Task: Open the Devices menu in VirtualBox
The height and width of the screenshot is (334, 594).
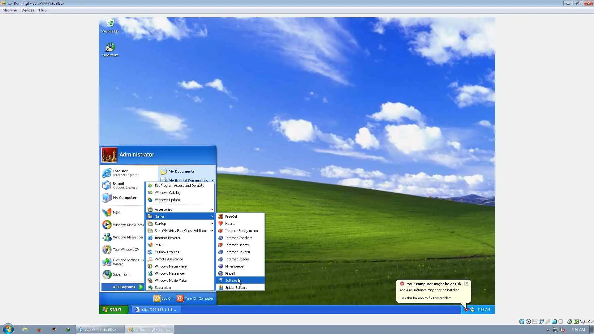Action: click(28, 10)
